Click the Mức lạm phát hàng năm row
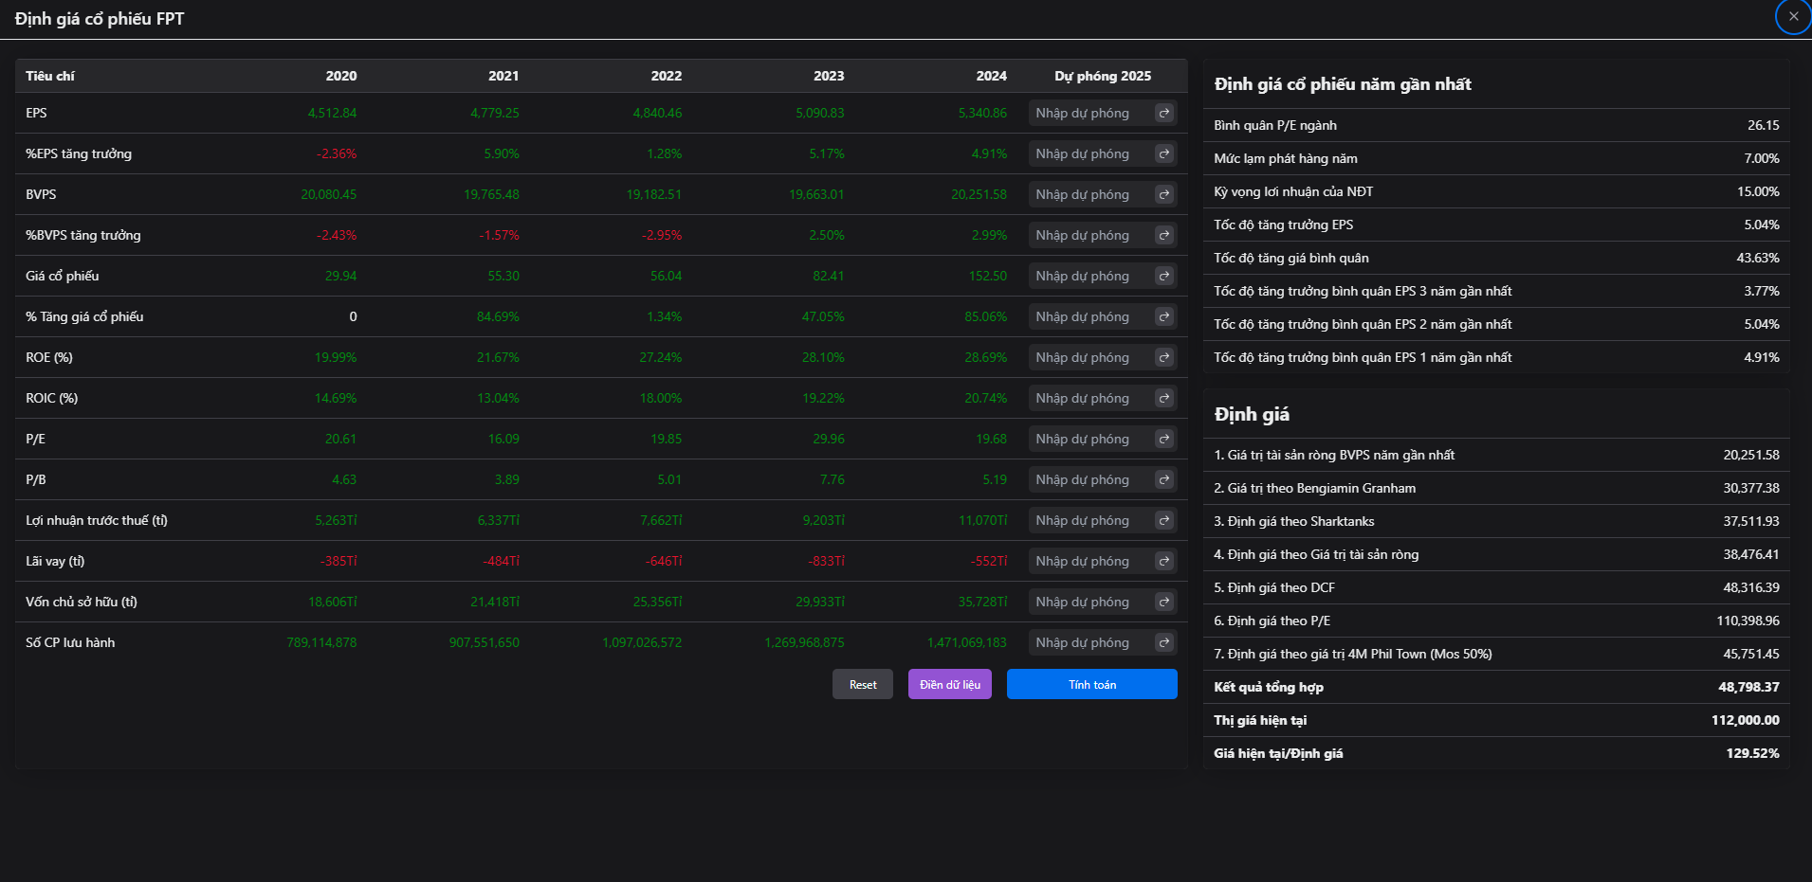Viewport: 1812px width, 882px height. [x=1496, y=158]
